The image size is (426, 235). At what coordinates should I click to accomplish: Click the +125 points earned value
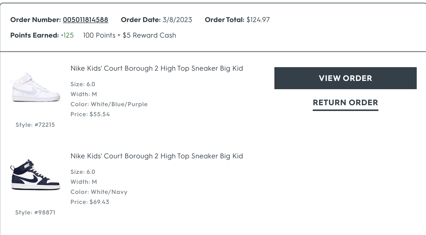pos(67,35)
